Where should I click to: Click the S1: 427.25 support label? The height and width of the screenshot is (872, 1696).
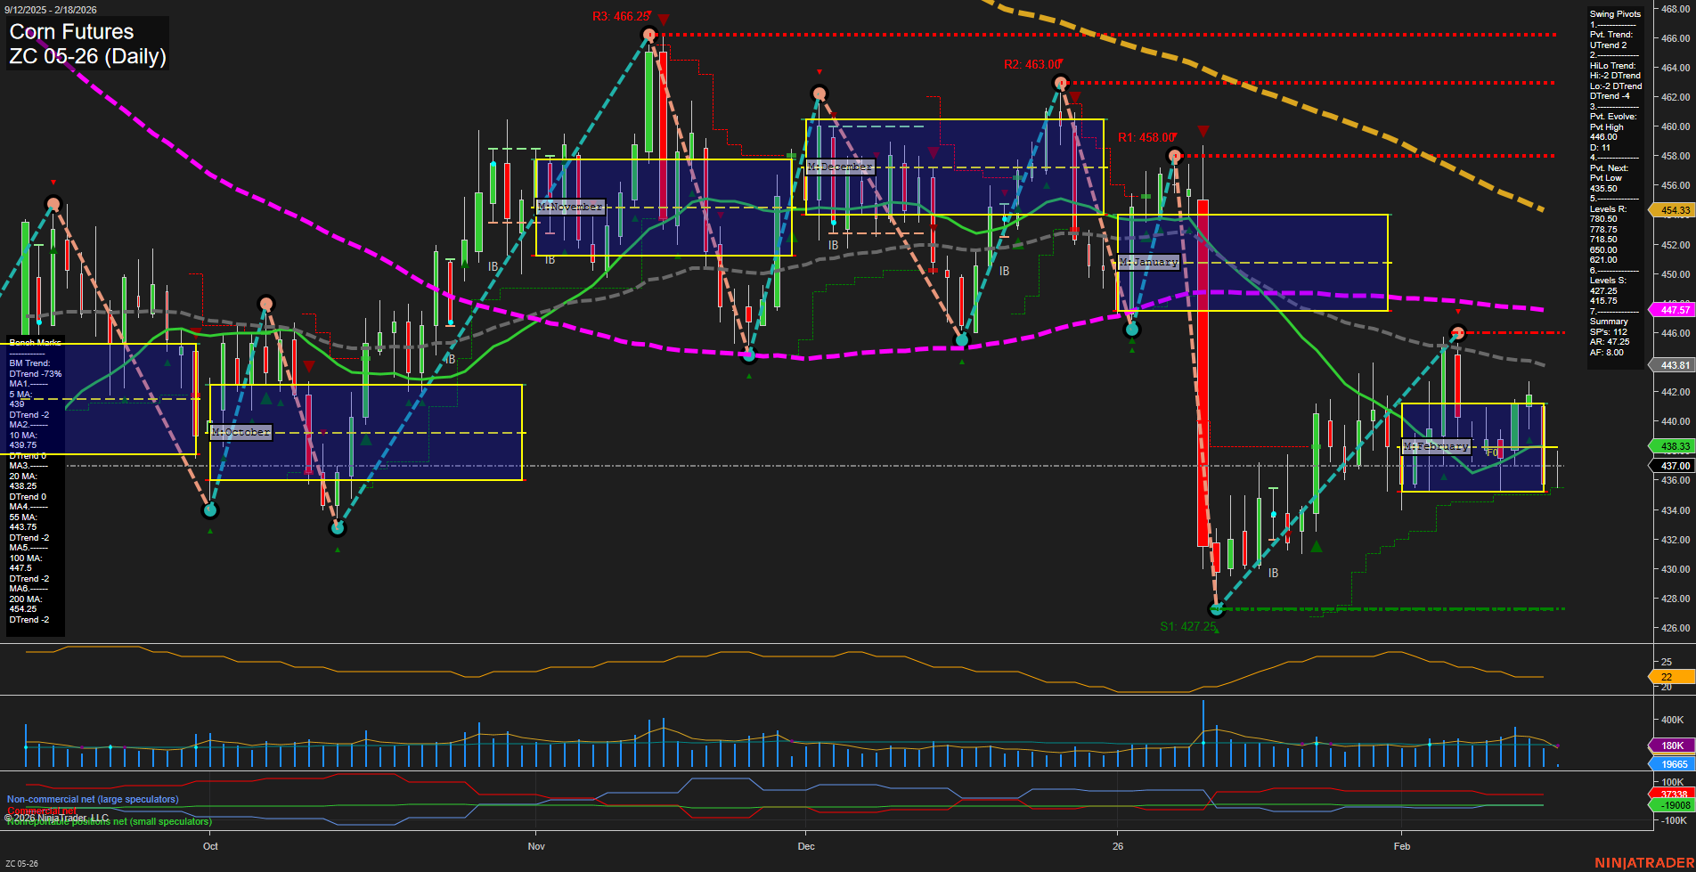[x=1188, y=626]
